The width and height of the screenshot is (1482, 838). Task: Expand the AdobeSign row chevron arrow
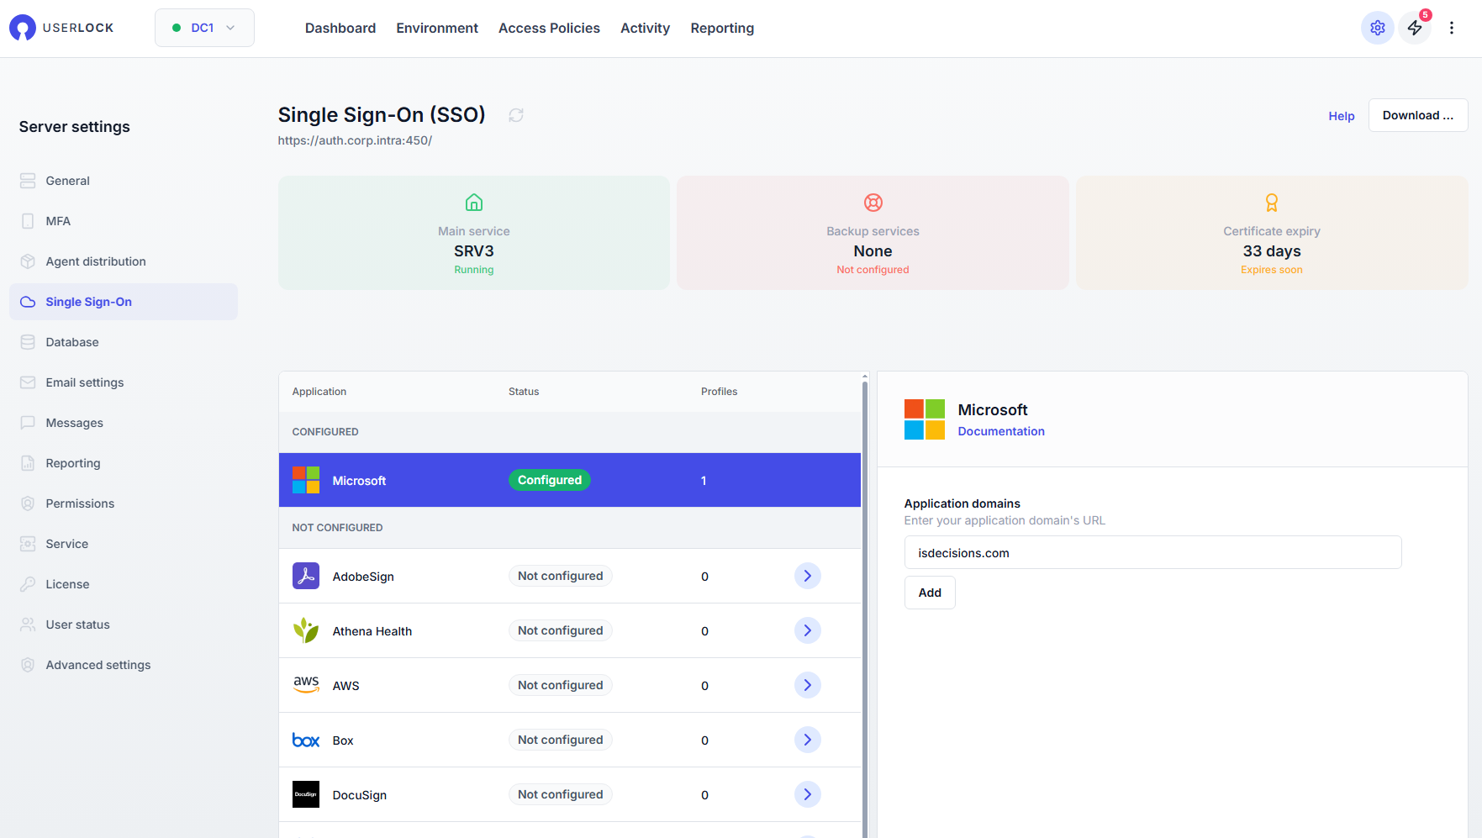(807, 576)
